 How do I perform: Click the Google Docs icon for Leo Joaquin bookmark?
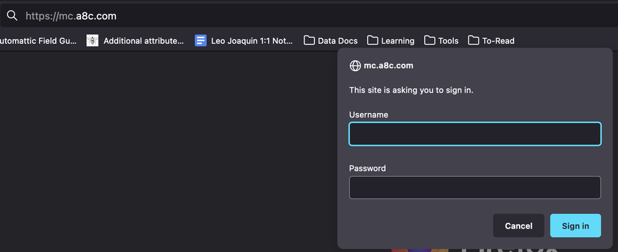[201, 41]
